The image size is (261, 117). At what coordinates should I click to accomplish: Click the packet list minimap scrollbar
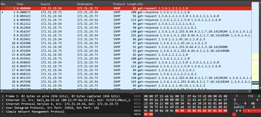[256, 46]
